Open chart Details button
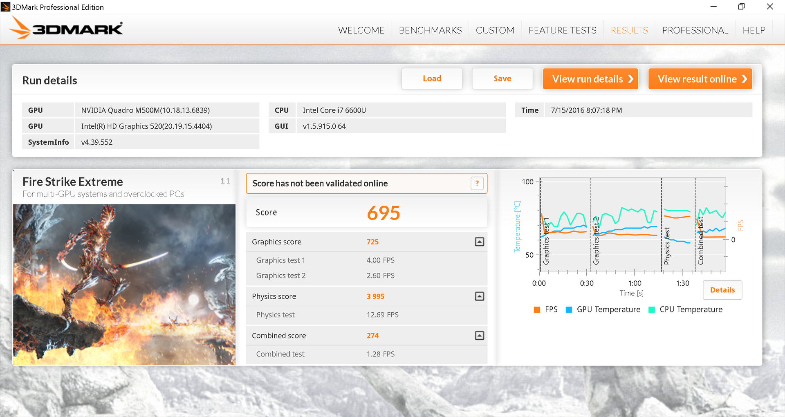 tap(722, 290)
